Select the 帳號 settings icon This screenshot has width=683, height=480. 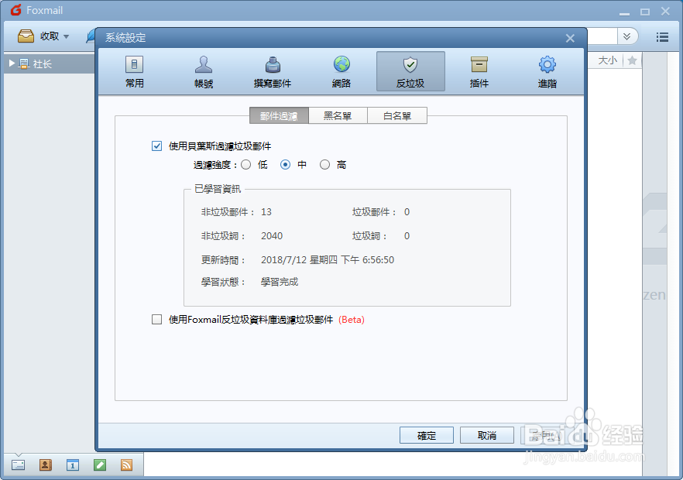[203, 70]
